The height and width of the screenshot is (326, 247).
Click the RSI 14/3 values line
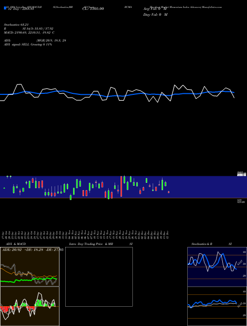29,29
